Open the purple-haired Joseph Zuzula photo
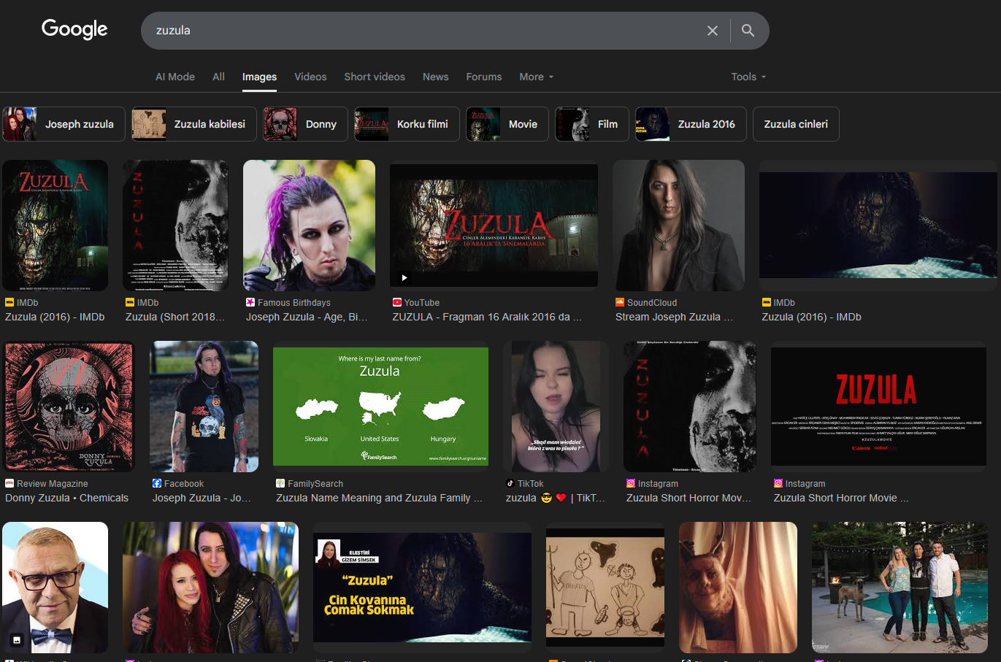This screenshot has width=1001, height=662. (x=310, y=226)
